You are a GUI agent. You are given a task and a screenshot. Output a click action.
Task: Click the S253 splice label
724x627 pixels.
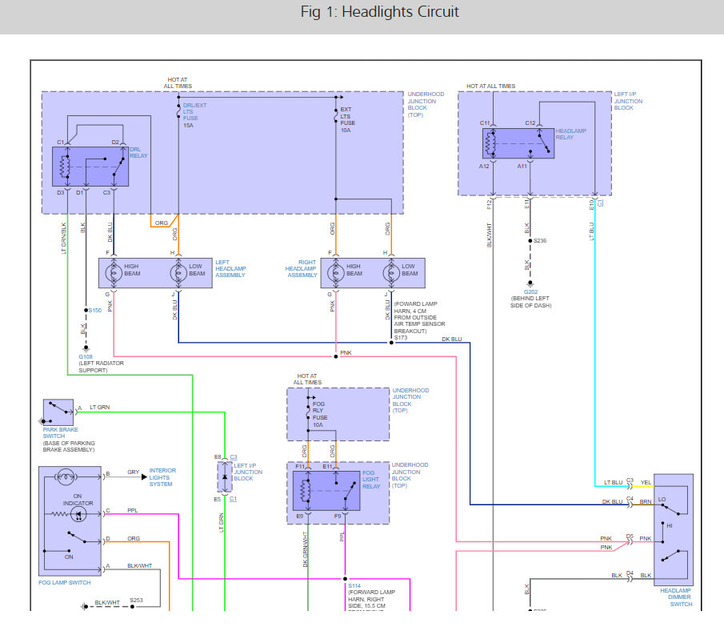[x=136, y=601]
